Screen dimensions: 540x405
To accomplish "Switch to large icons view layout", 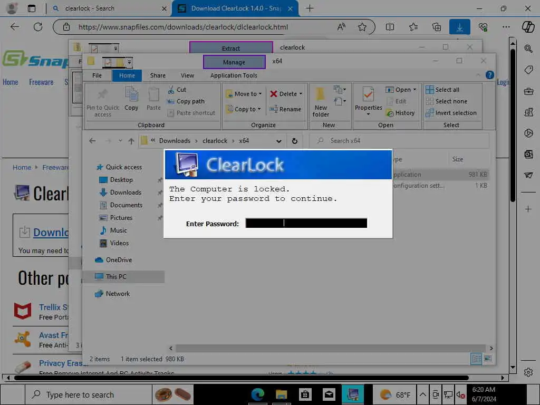I will [488, 359].
